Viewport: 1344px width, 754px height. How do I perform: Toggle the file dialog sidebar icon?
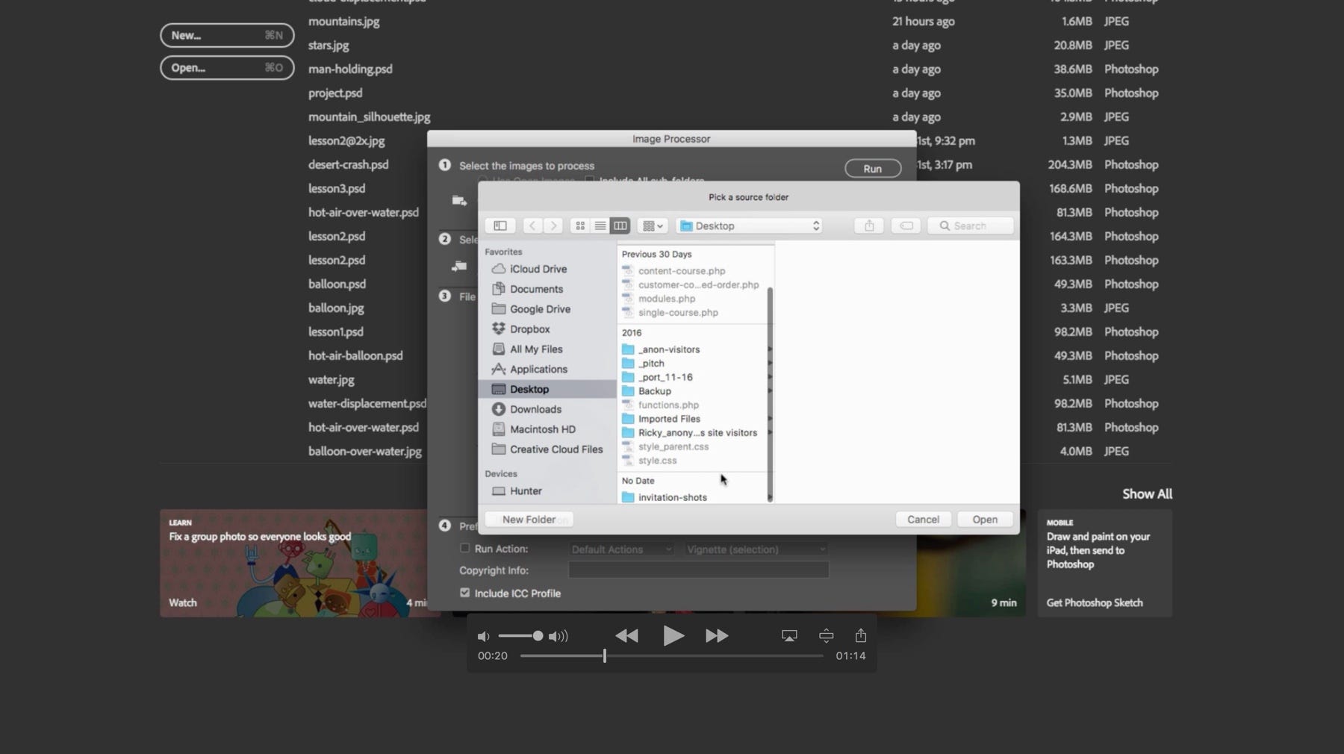[500, 225]
